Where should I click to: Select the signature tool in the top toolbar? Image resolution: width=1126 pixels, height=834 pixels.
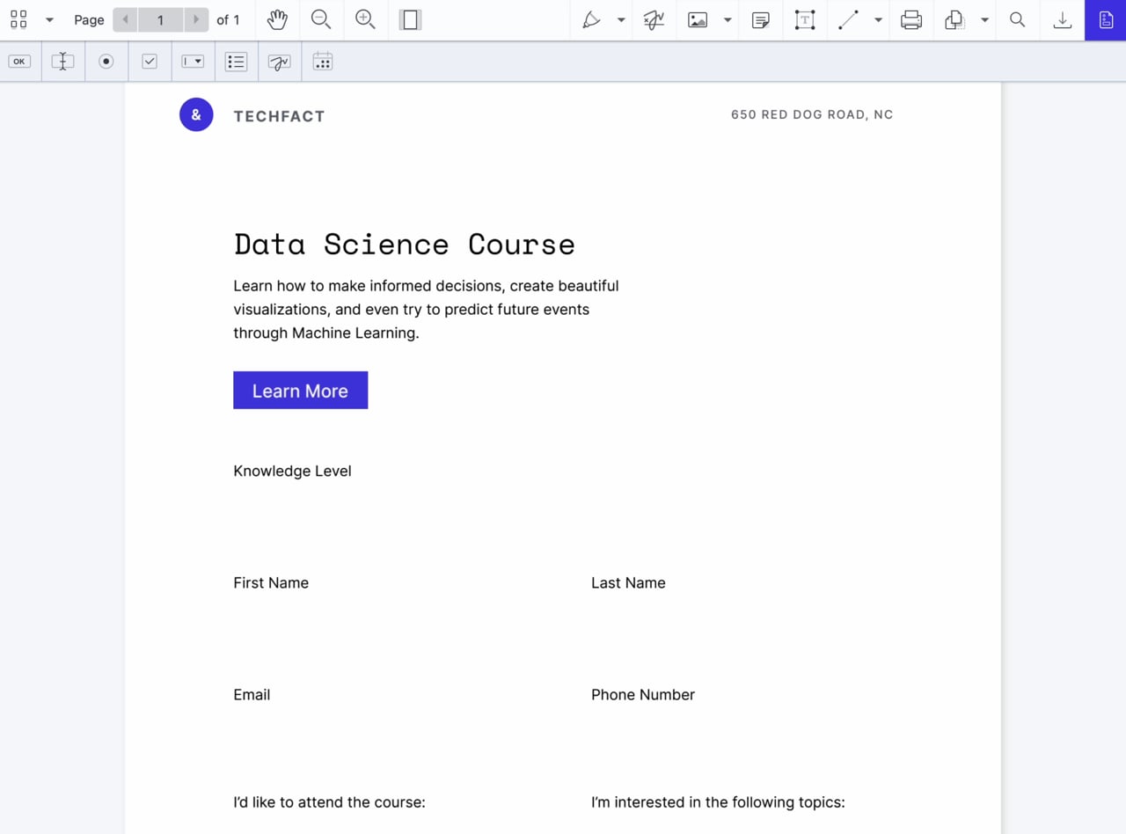[x=654, y=19]
